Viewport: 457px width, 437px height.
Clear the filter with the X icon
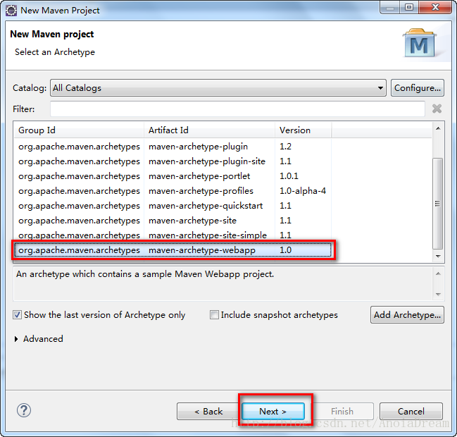click(437, 109)
